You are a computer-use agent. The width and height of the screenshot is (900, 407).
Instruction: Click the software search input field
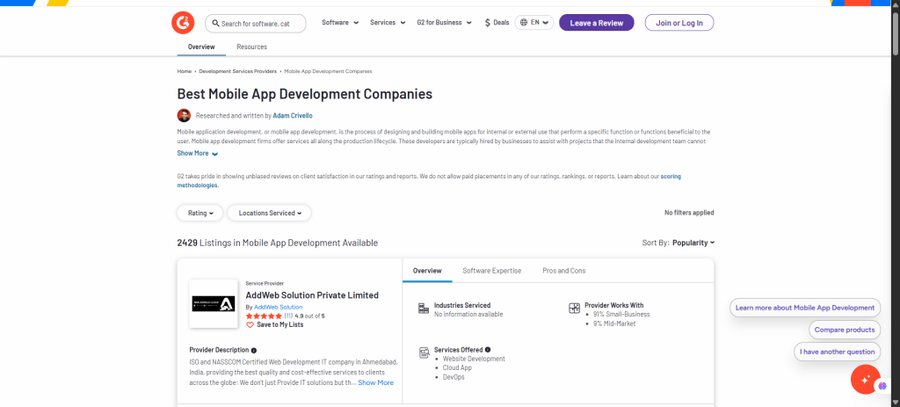tap(262, 23)
